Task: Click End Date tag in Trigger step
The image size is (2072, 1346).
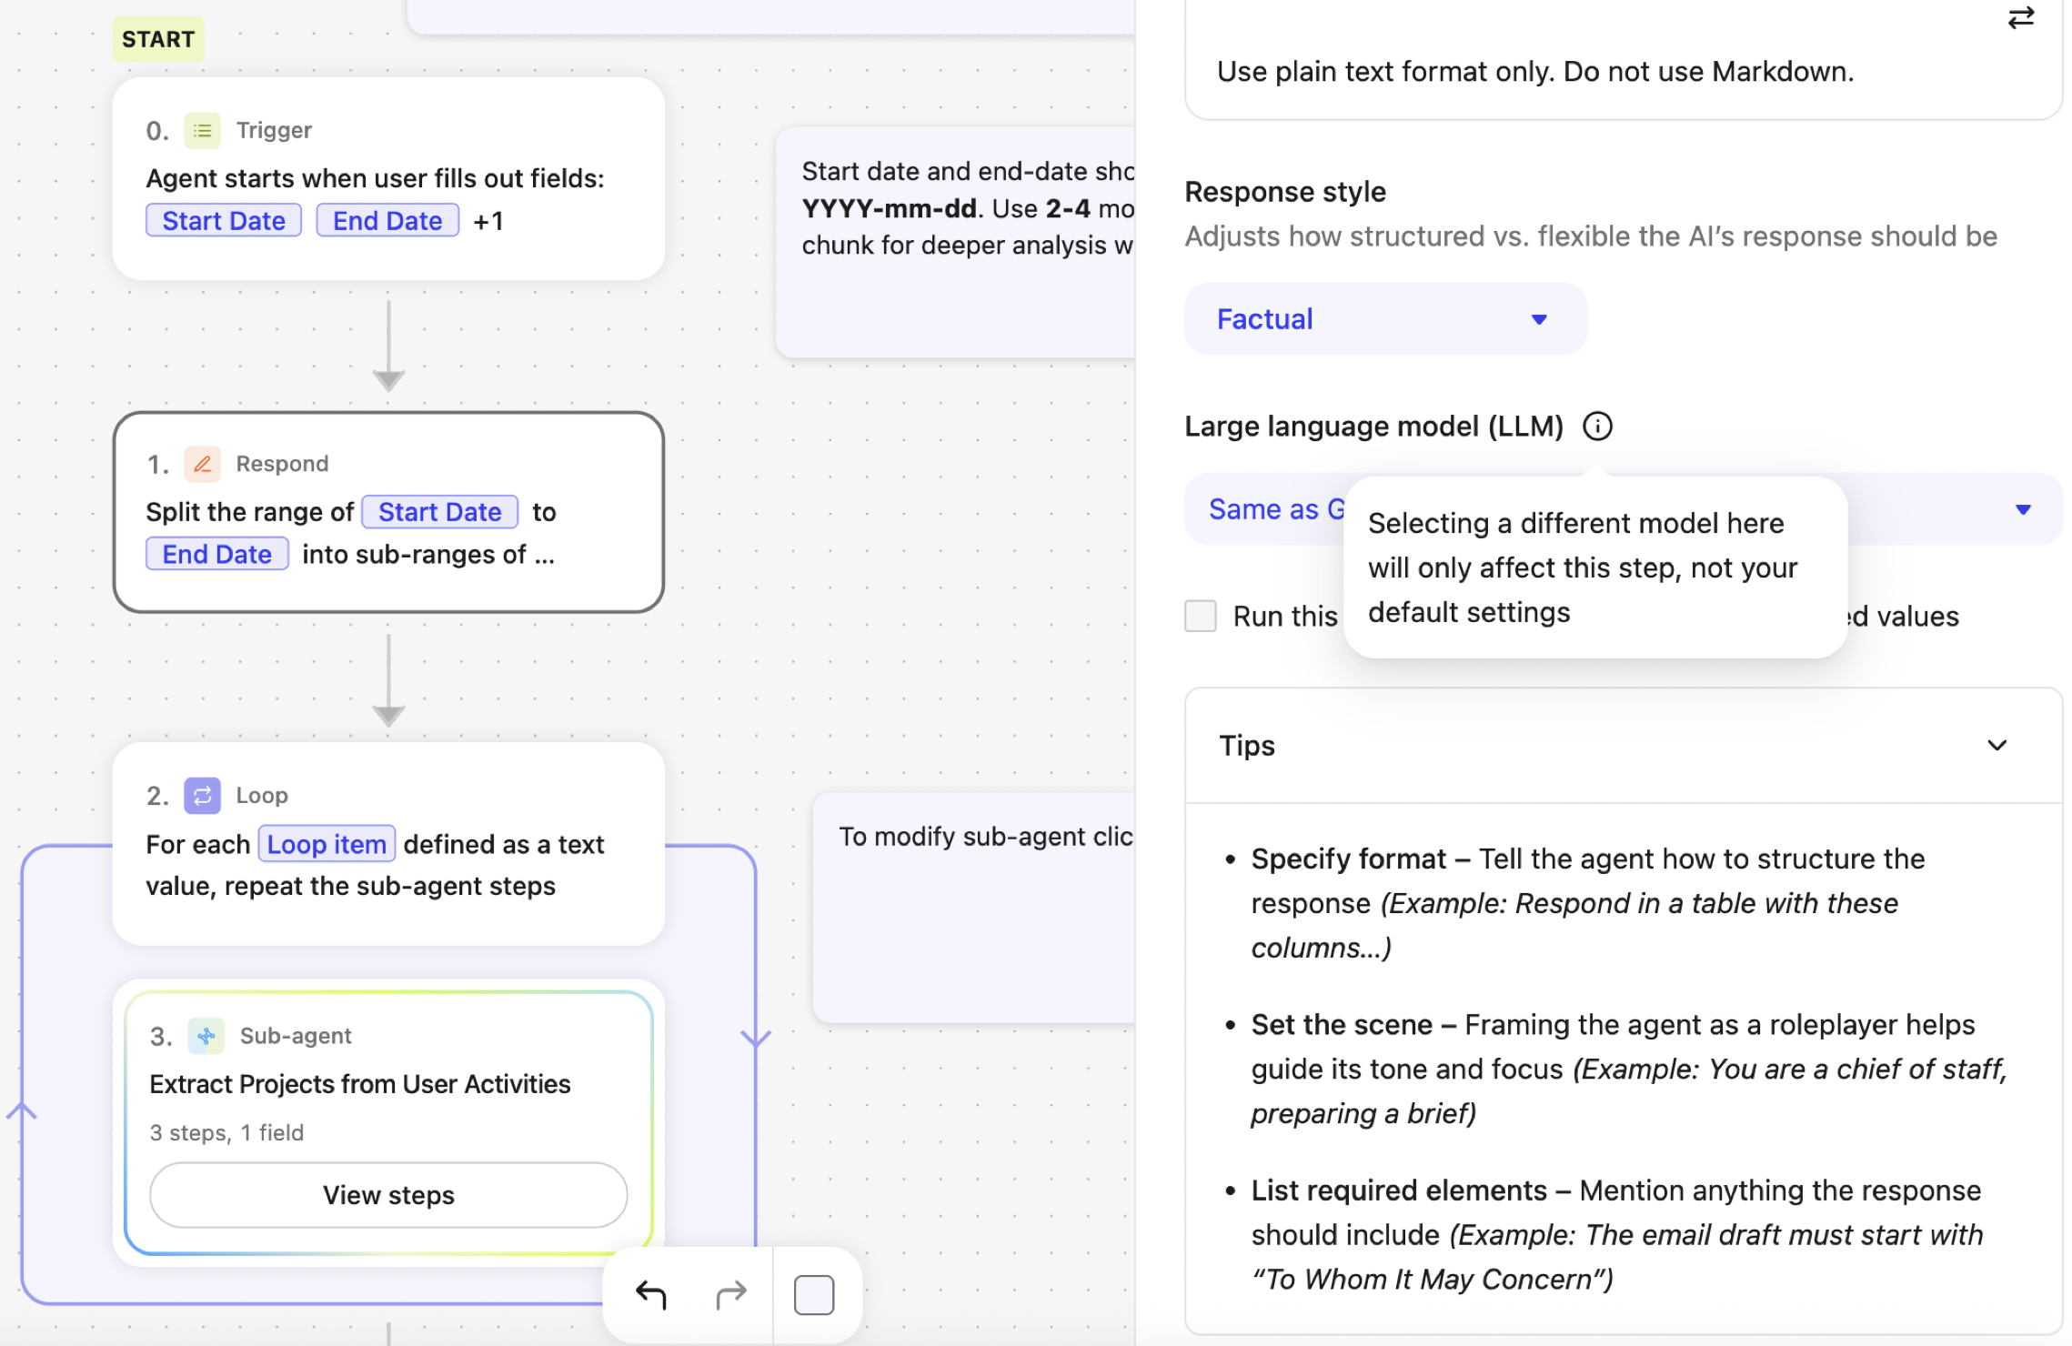Action: 387,221
